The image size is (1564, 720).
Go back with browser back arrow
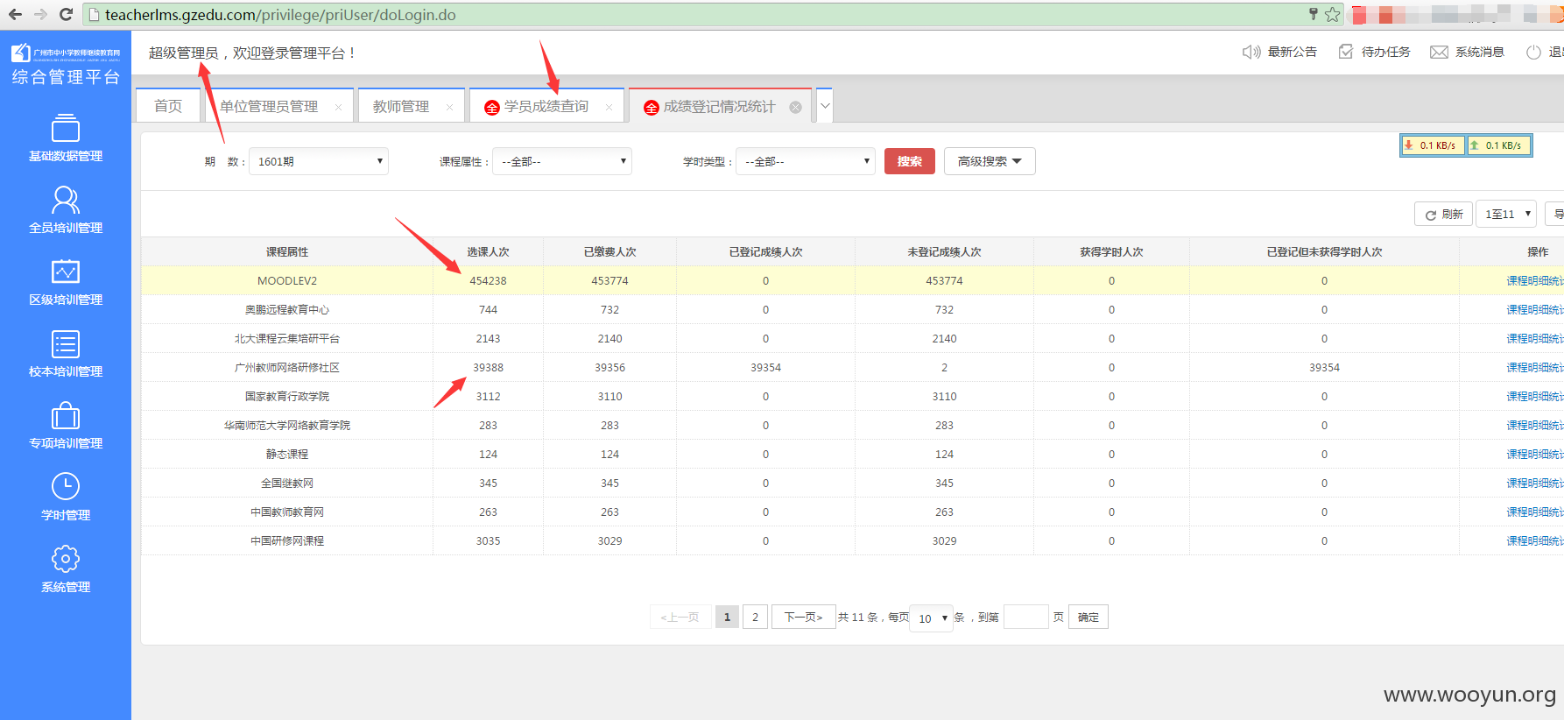pyautogui.click(x=15, y=14)
